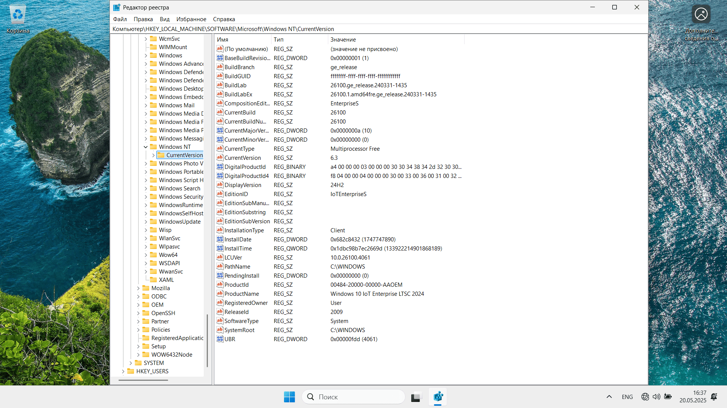The width and height of the screenshot is (727, 408).
Task: Click the Mozilla folder icon
Action: coord(146,288)
